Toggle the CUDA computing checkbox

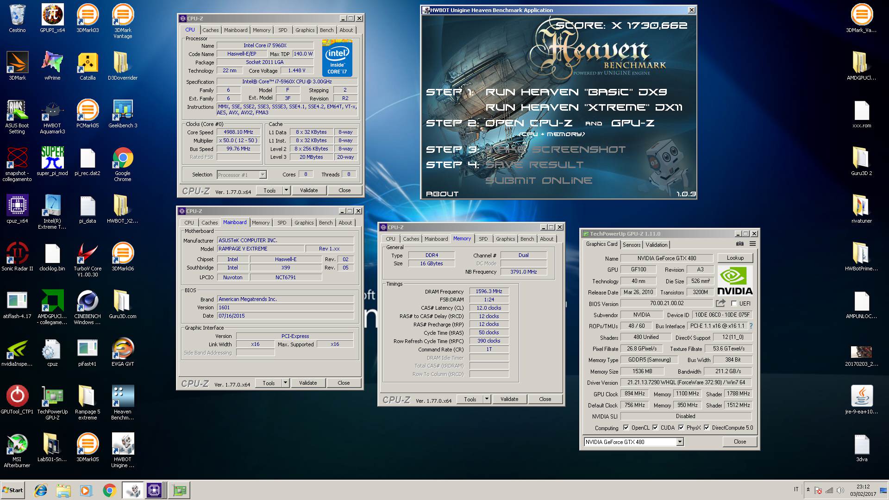655,428
